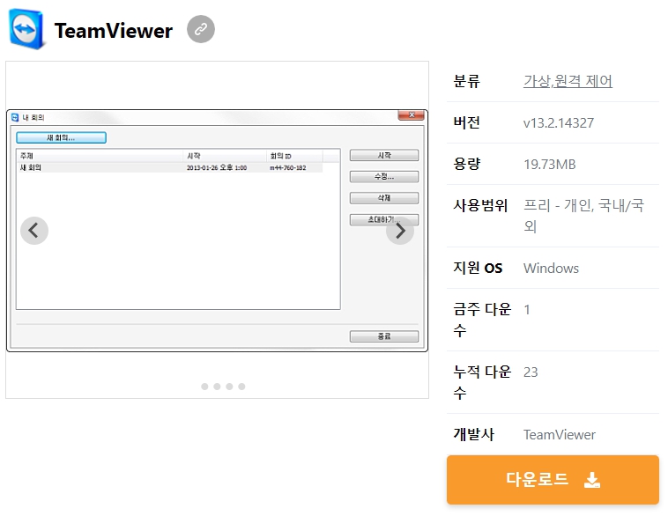
Task: Click the copy link chain icon
Action: (201, 29)
